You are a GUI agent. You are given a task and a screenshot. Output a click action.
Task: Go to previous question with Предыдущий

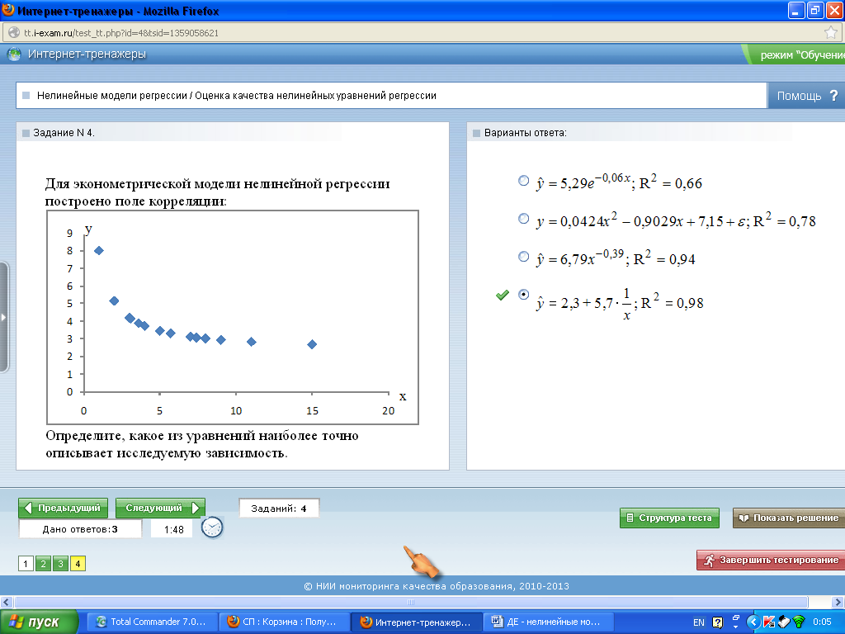tap(63, 508)
